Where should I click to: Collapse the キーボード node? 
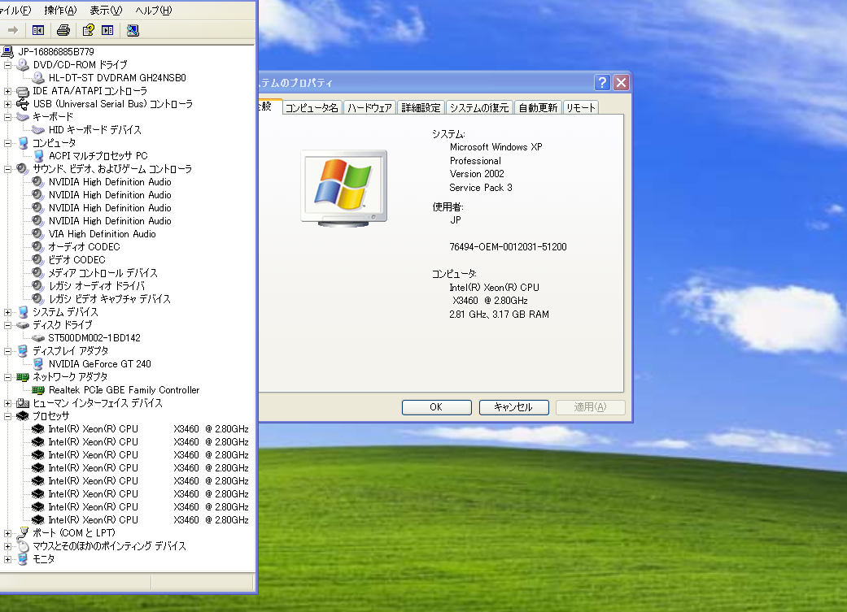click(x=7, y=116)
